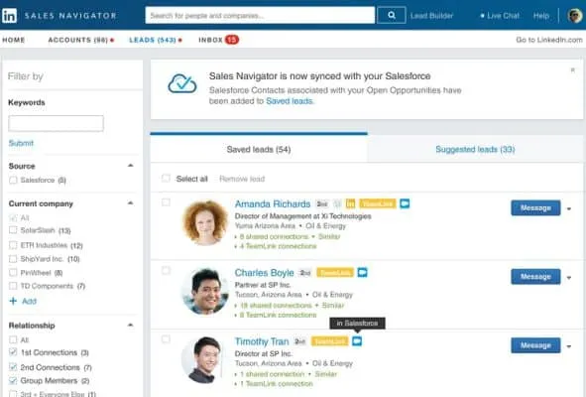
Task: Open dropdown beside Timothy Tran's Message button
Action: pos(569,346)
